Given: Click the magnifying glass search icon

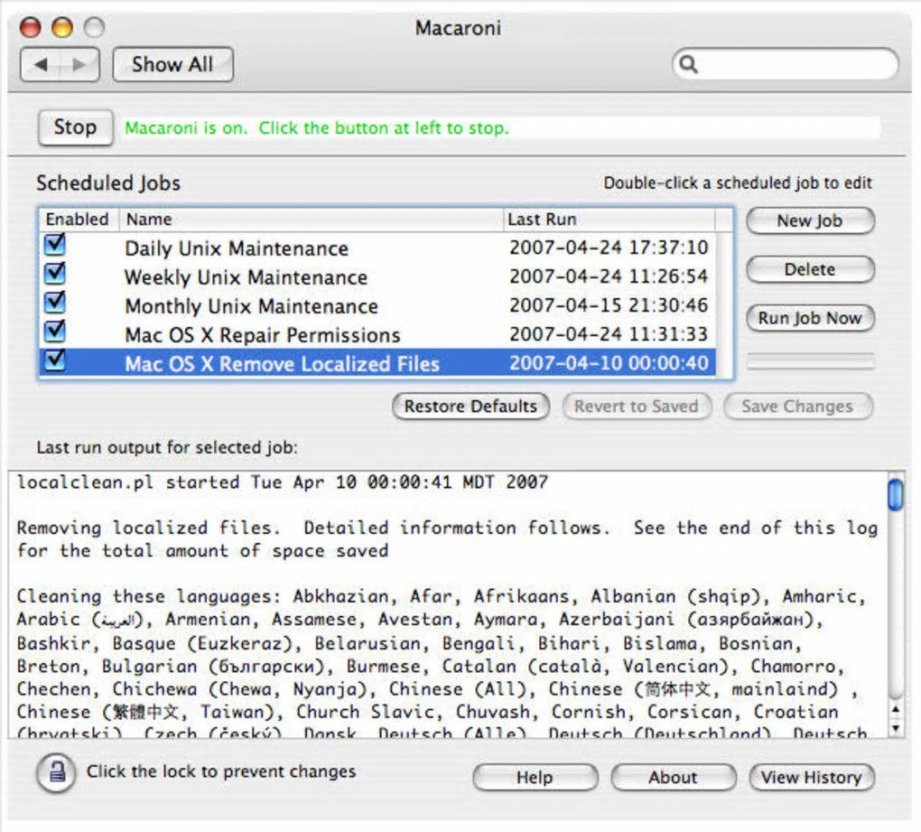Looking at the screenshot, I should (x=688, y=64).
